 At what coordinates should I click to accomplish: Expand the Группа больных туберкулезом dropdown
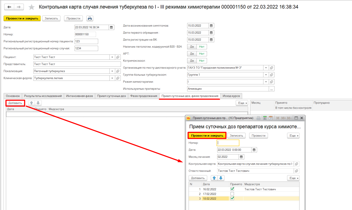click(266, 75)
